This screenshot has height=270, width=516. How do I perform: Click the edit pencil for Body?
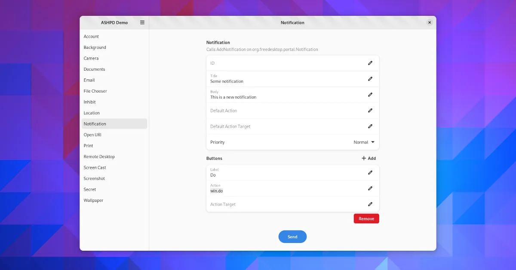pos(370,95)
